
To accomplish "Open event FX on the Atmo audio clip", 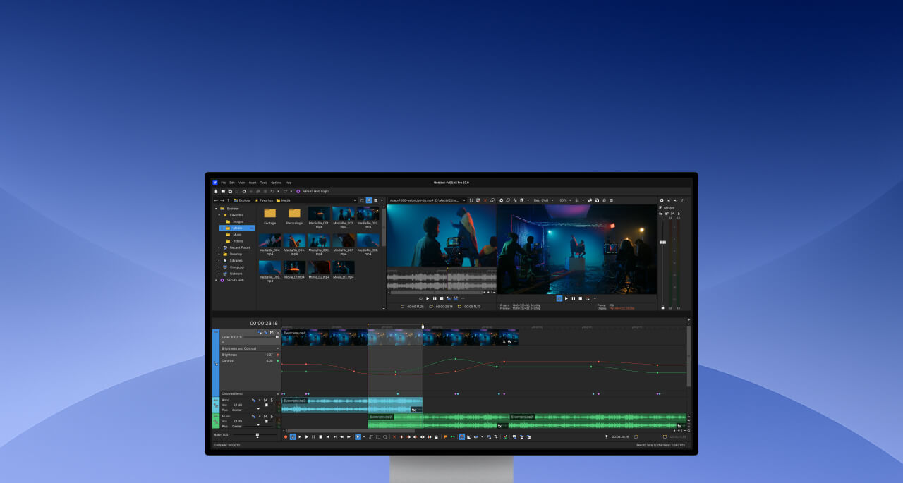I will click(x=413, y=409).
